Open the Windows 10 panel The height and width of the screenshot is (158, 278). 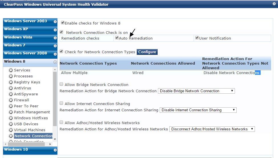coord(30,151)
